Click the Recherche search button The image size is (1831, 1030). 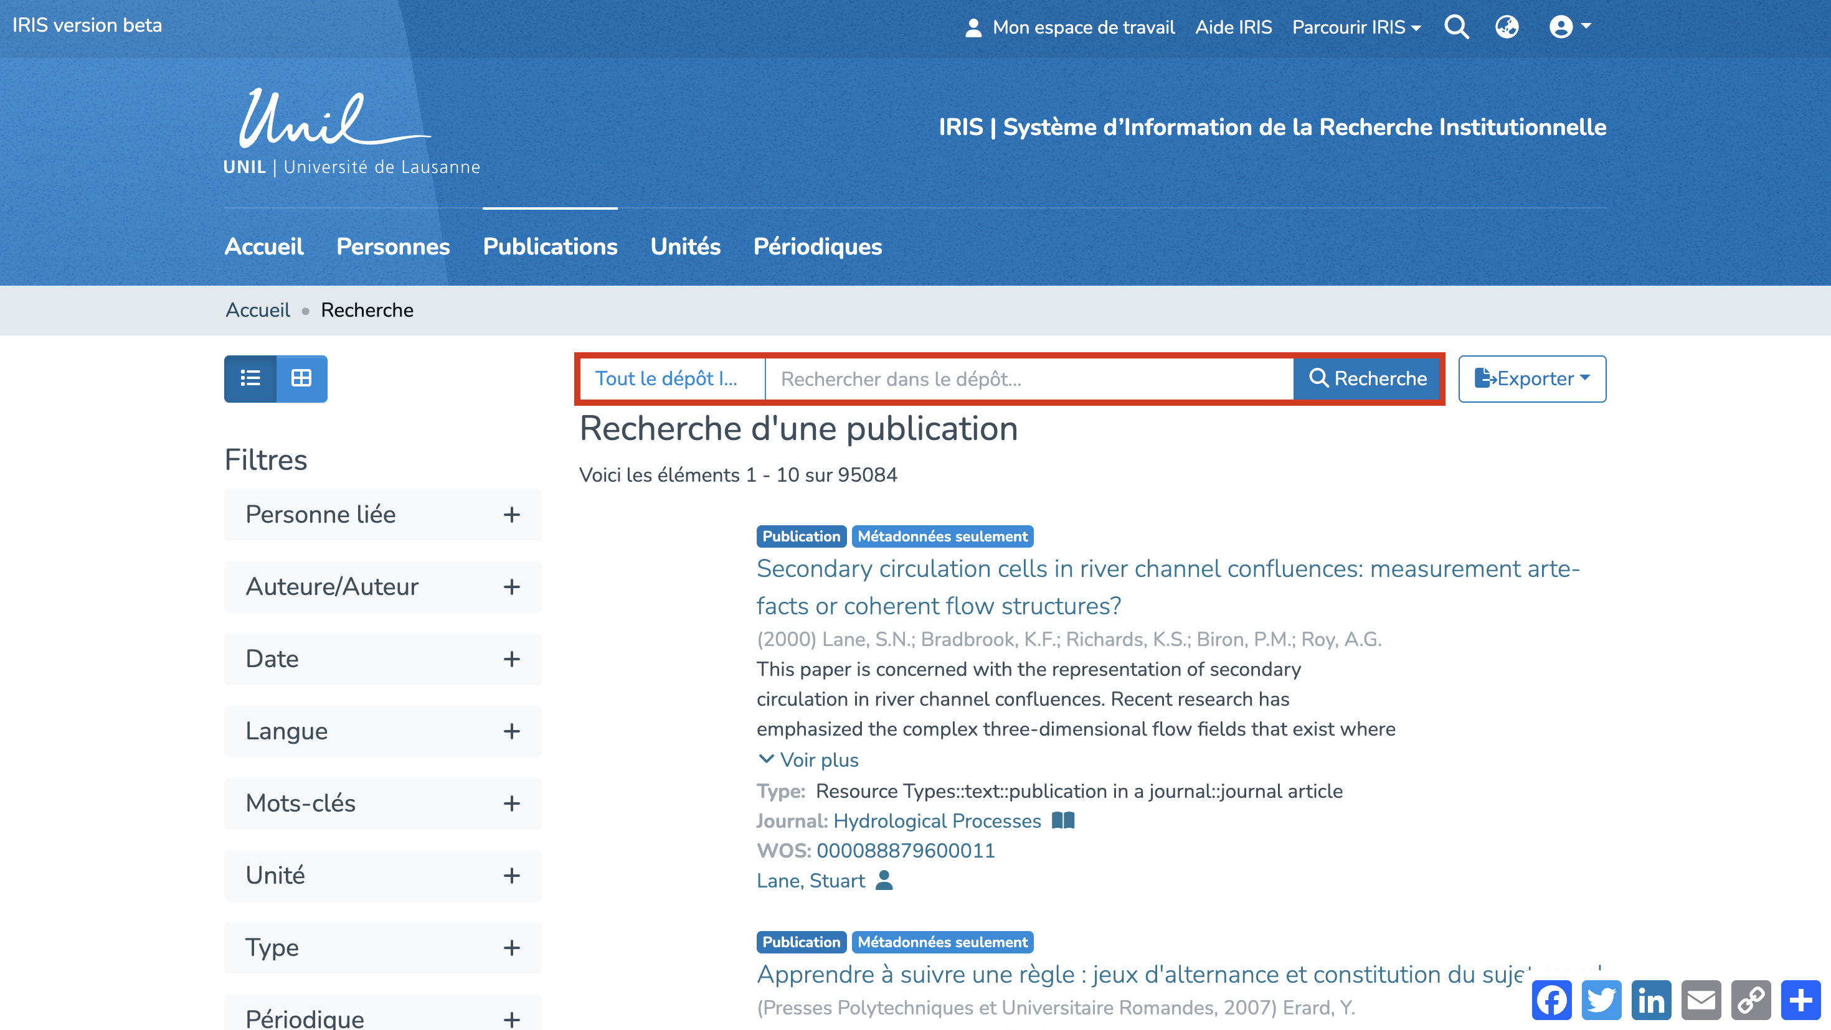coord(1367,378)
